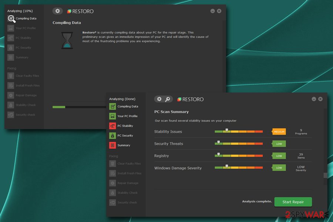
Task: Select the Compiling Data step label in the back window
Action: pyautogui.click(x=26, y=18)
